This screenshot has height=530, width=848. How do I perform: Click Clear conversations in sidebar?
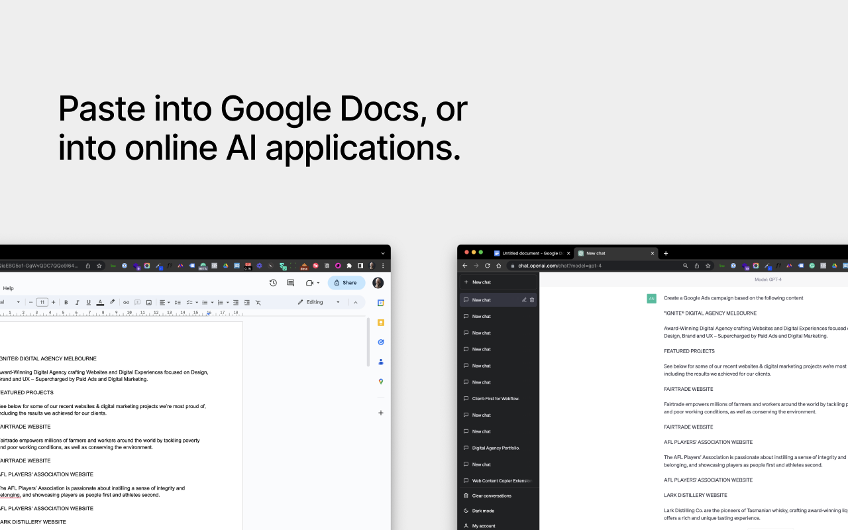[x=498, y=496]
